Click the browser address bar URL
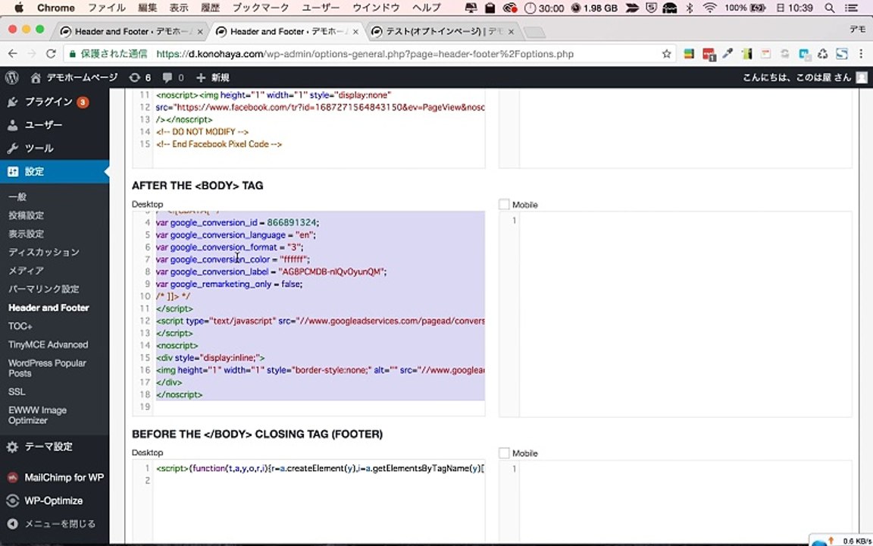Image resolution: width=873 pixels, height=546 pixels. tap(365, 54)
